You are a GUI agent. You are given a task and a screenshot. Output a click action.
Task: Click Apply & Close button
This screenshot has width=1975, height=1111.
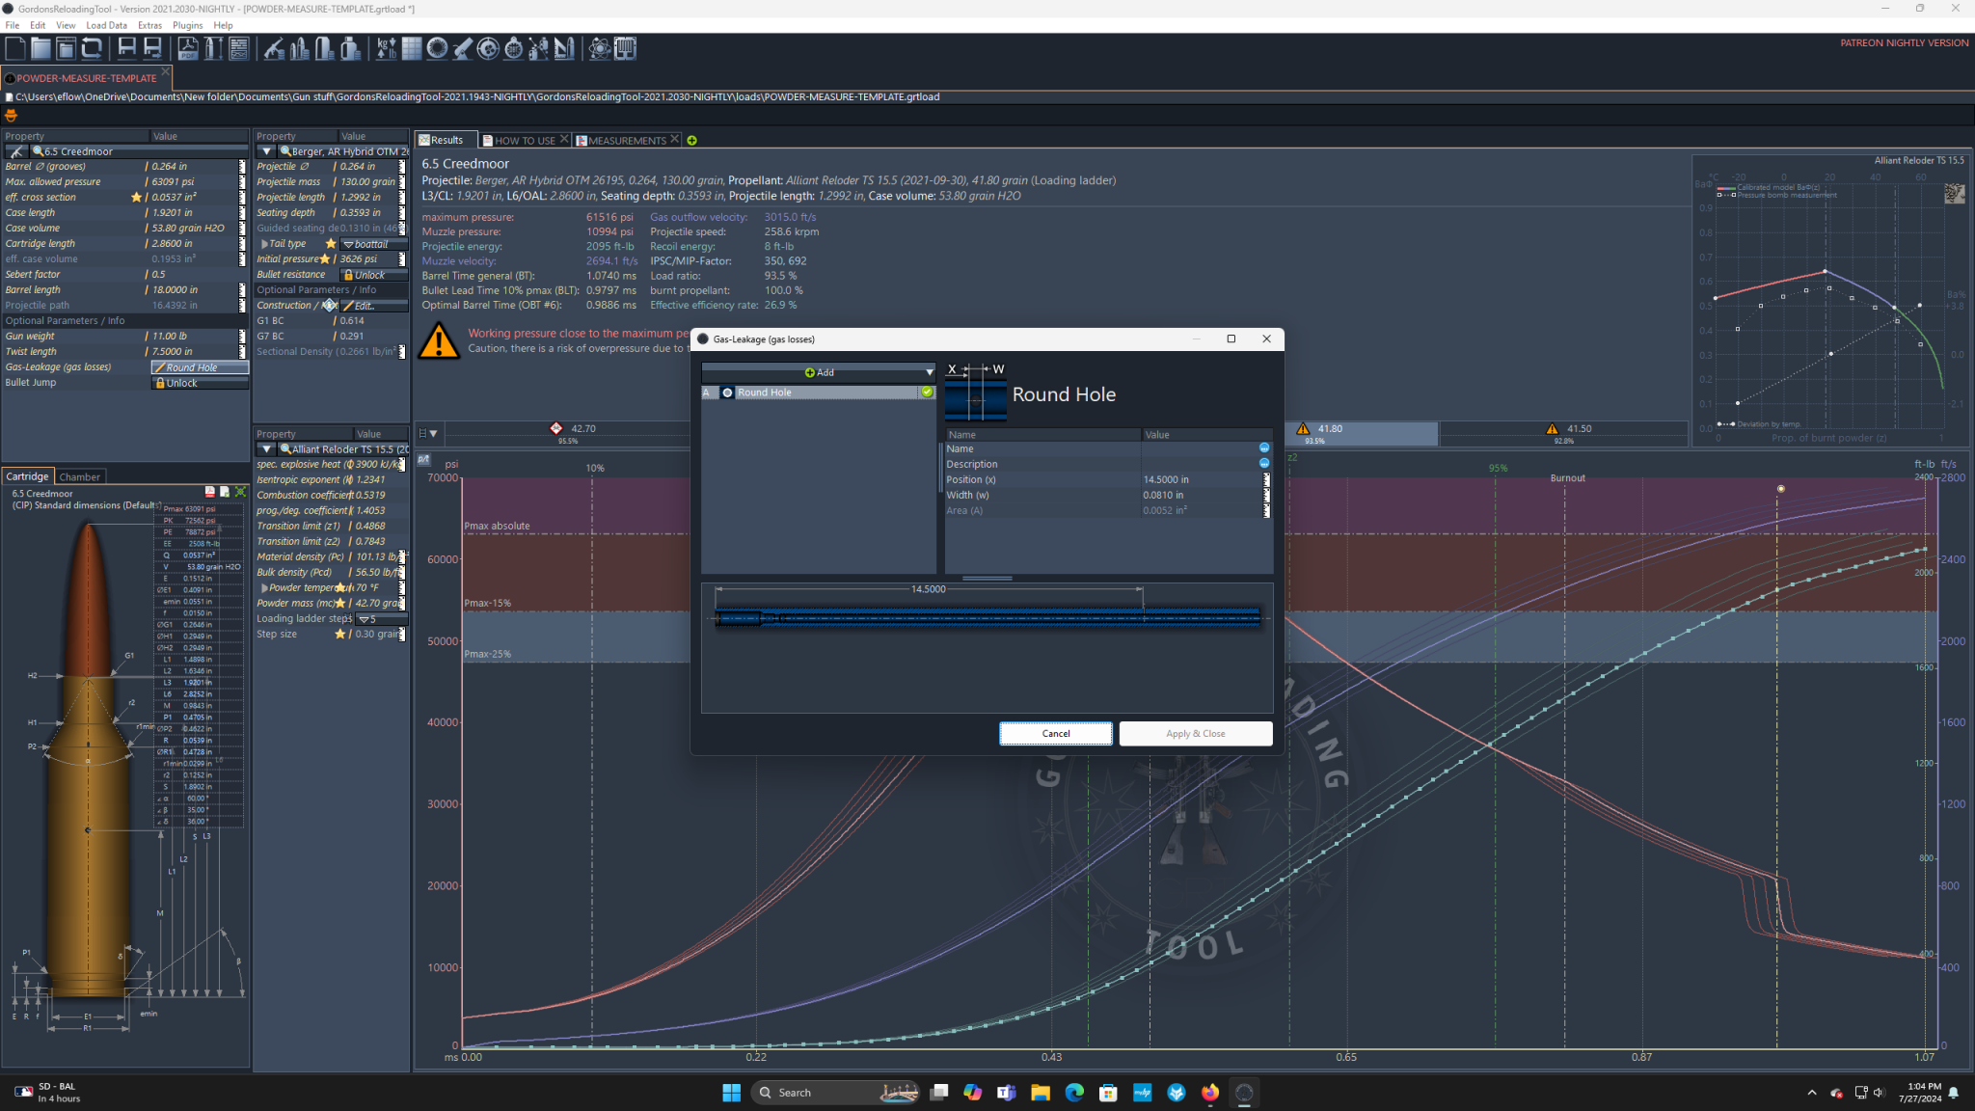coord(1195,734)
